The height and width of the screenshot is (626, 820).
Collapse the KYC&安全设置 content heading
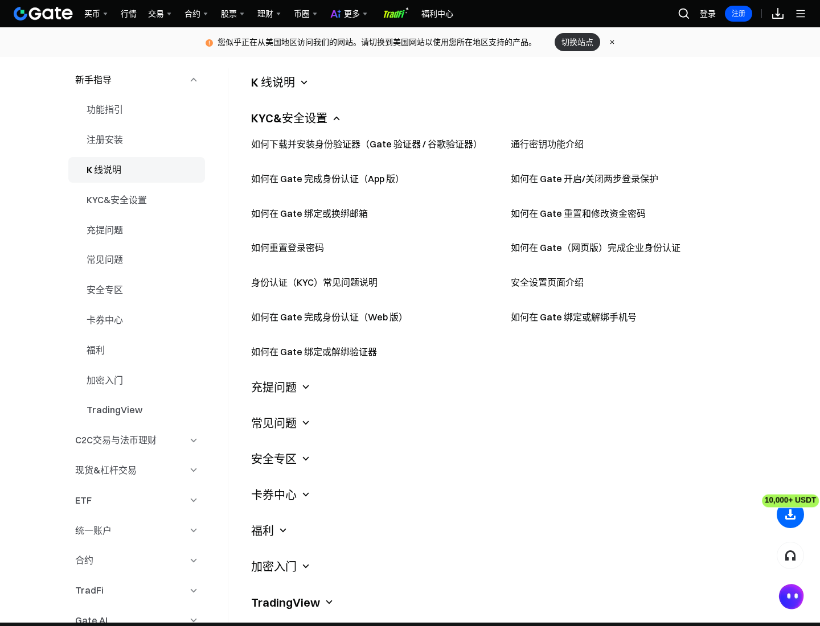tap(296, 118)
